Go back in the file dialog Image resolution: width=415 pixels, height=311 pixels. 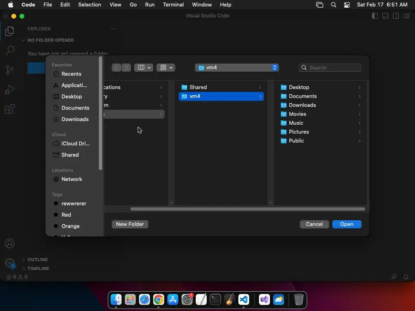pos(116,68)
